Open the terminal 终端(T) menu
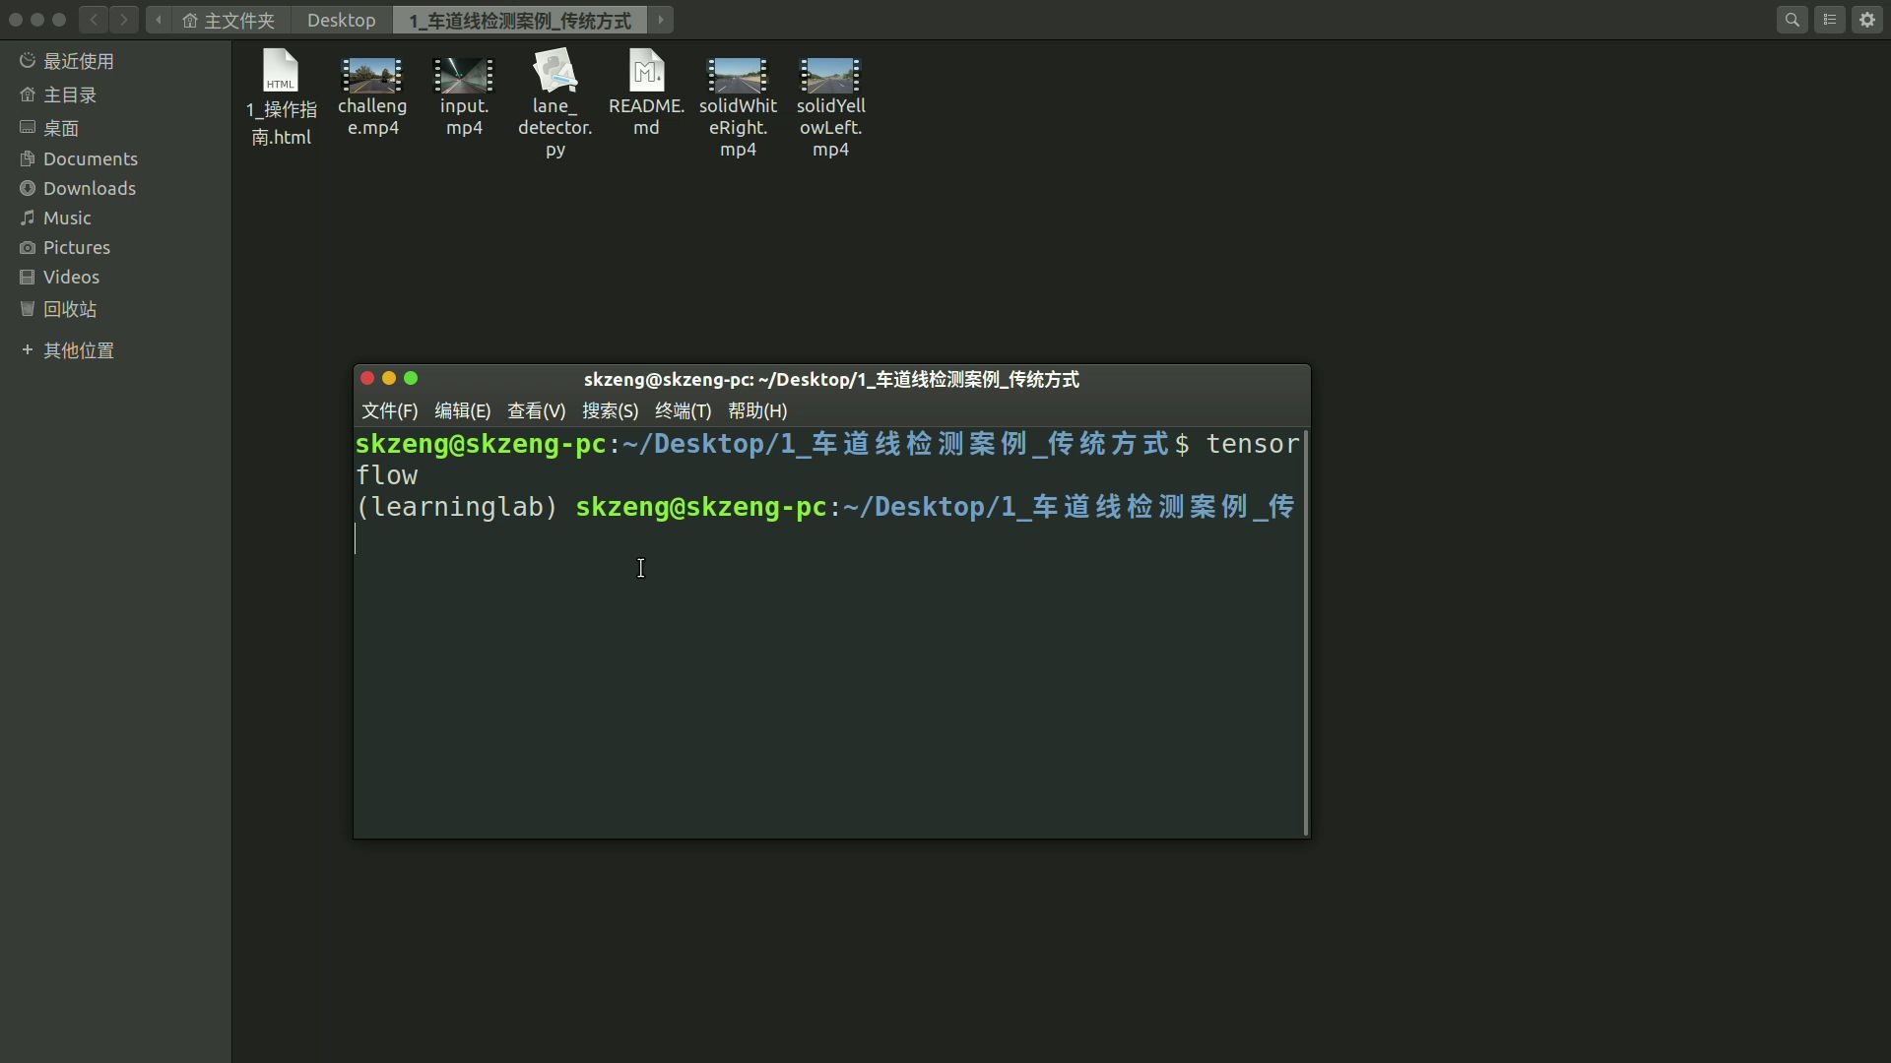1891x1063 pixels. [683, 411]
